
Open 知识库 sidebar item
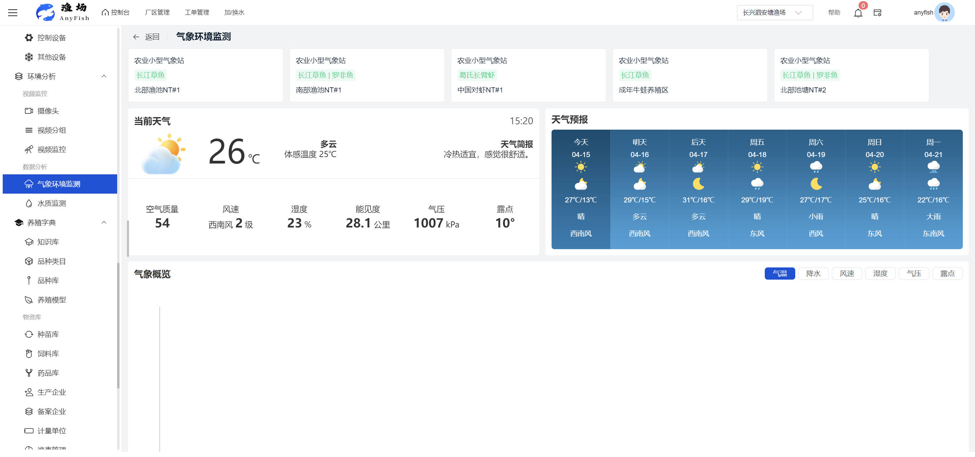point(48,242)
